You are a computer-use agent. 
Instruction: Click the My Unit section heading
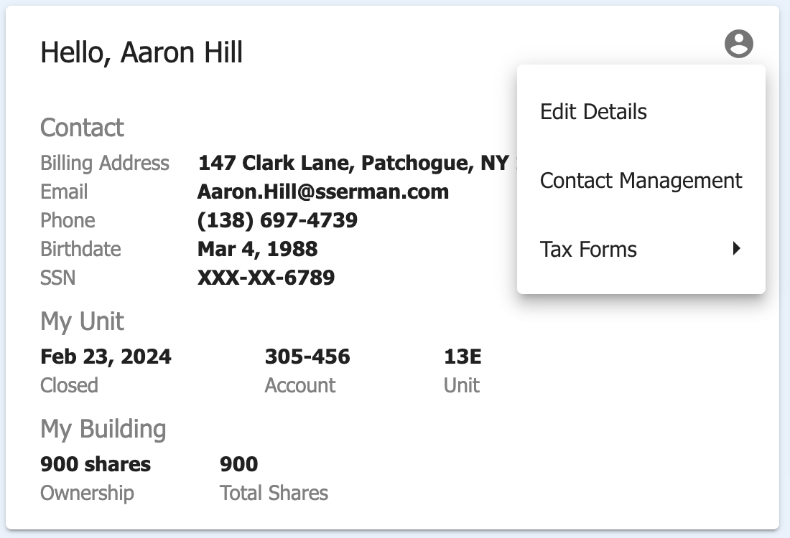[82, 321]
